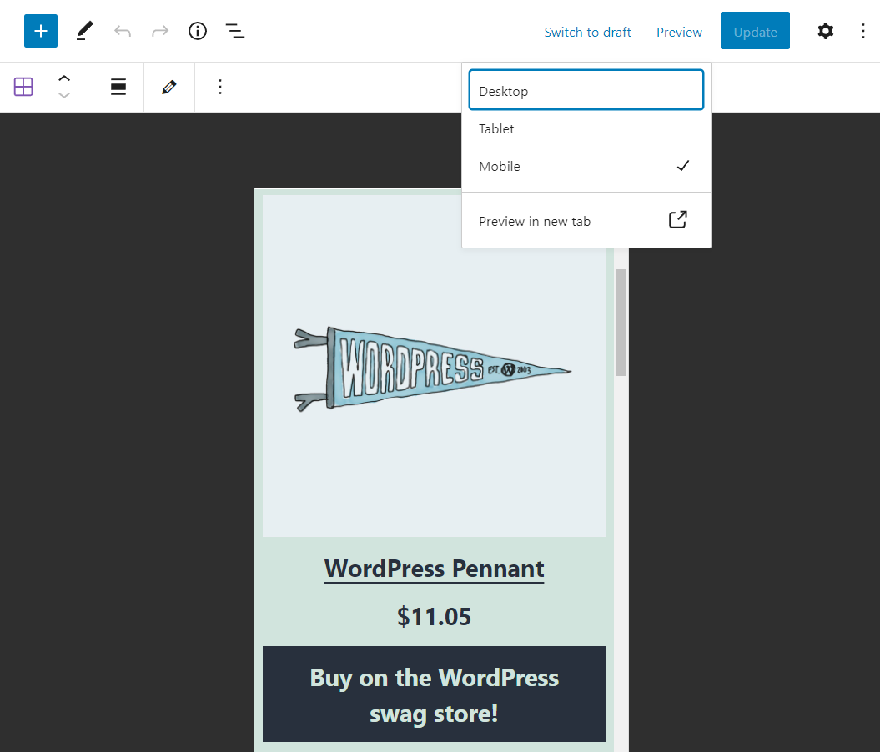Click Buy on the WordPress swag store button

(434, 694)
